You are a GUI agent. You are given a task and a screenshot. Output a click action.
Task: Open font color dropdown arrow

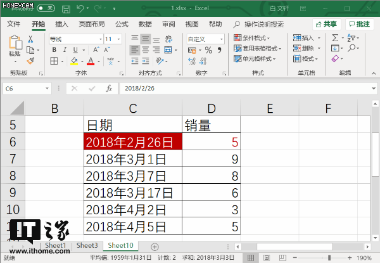click(x=99, y=61)
